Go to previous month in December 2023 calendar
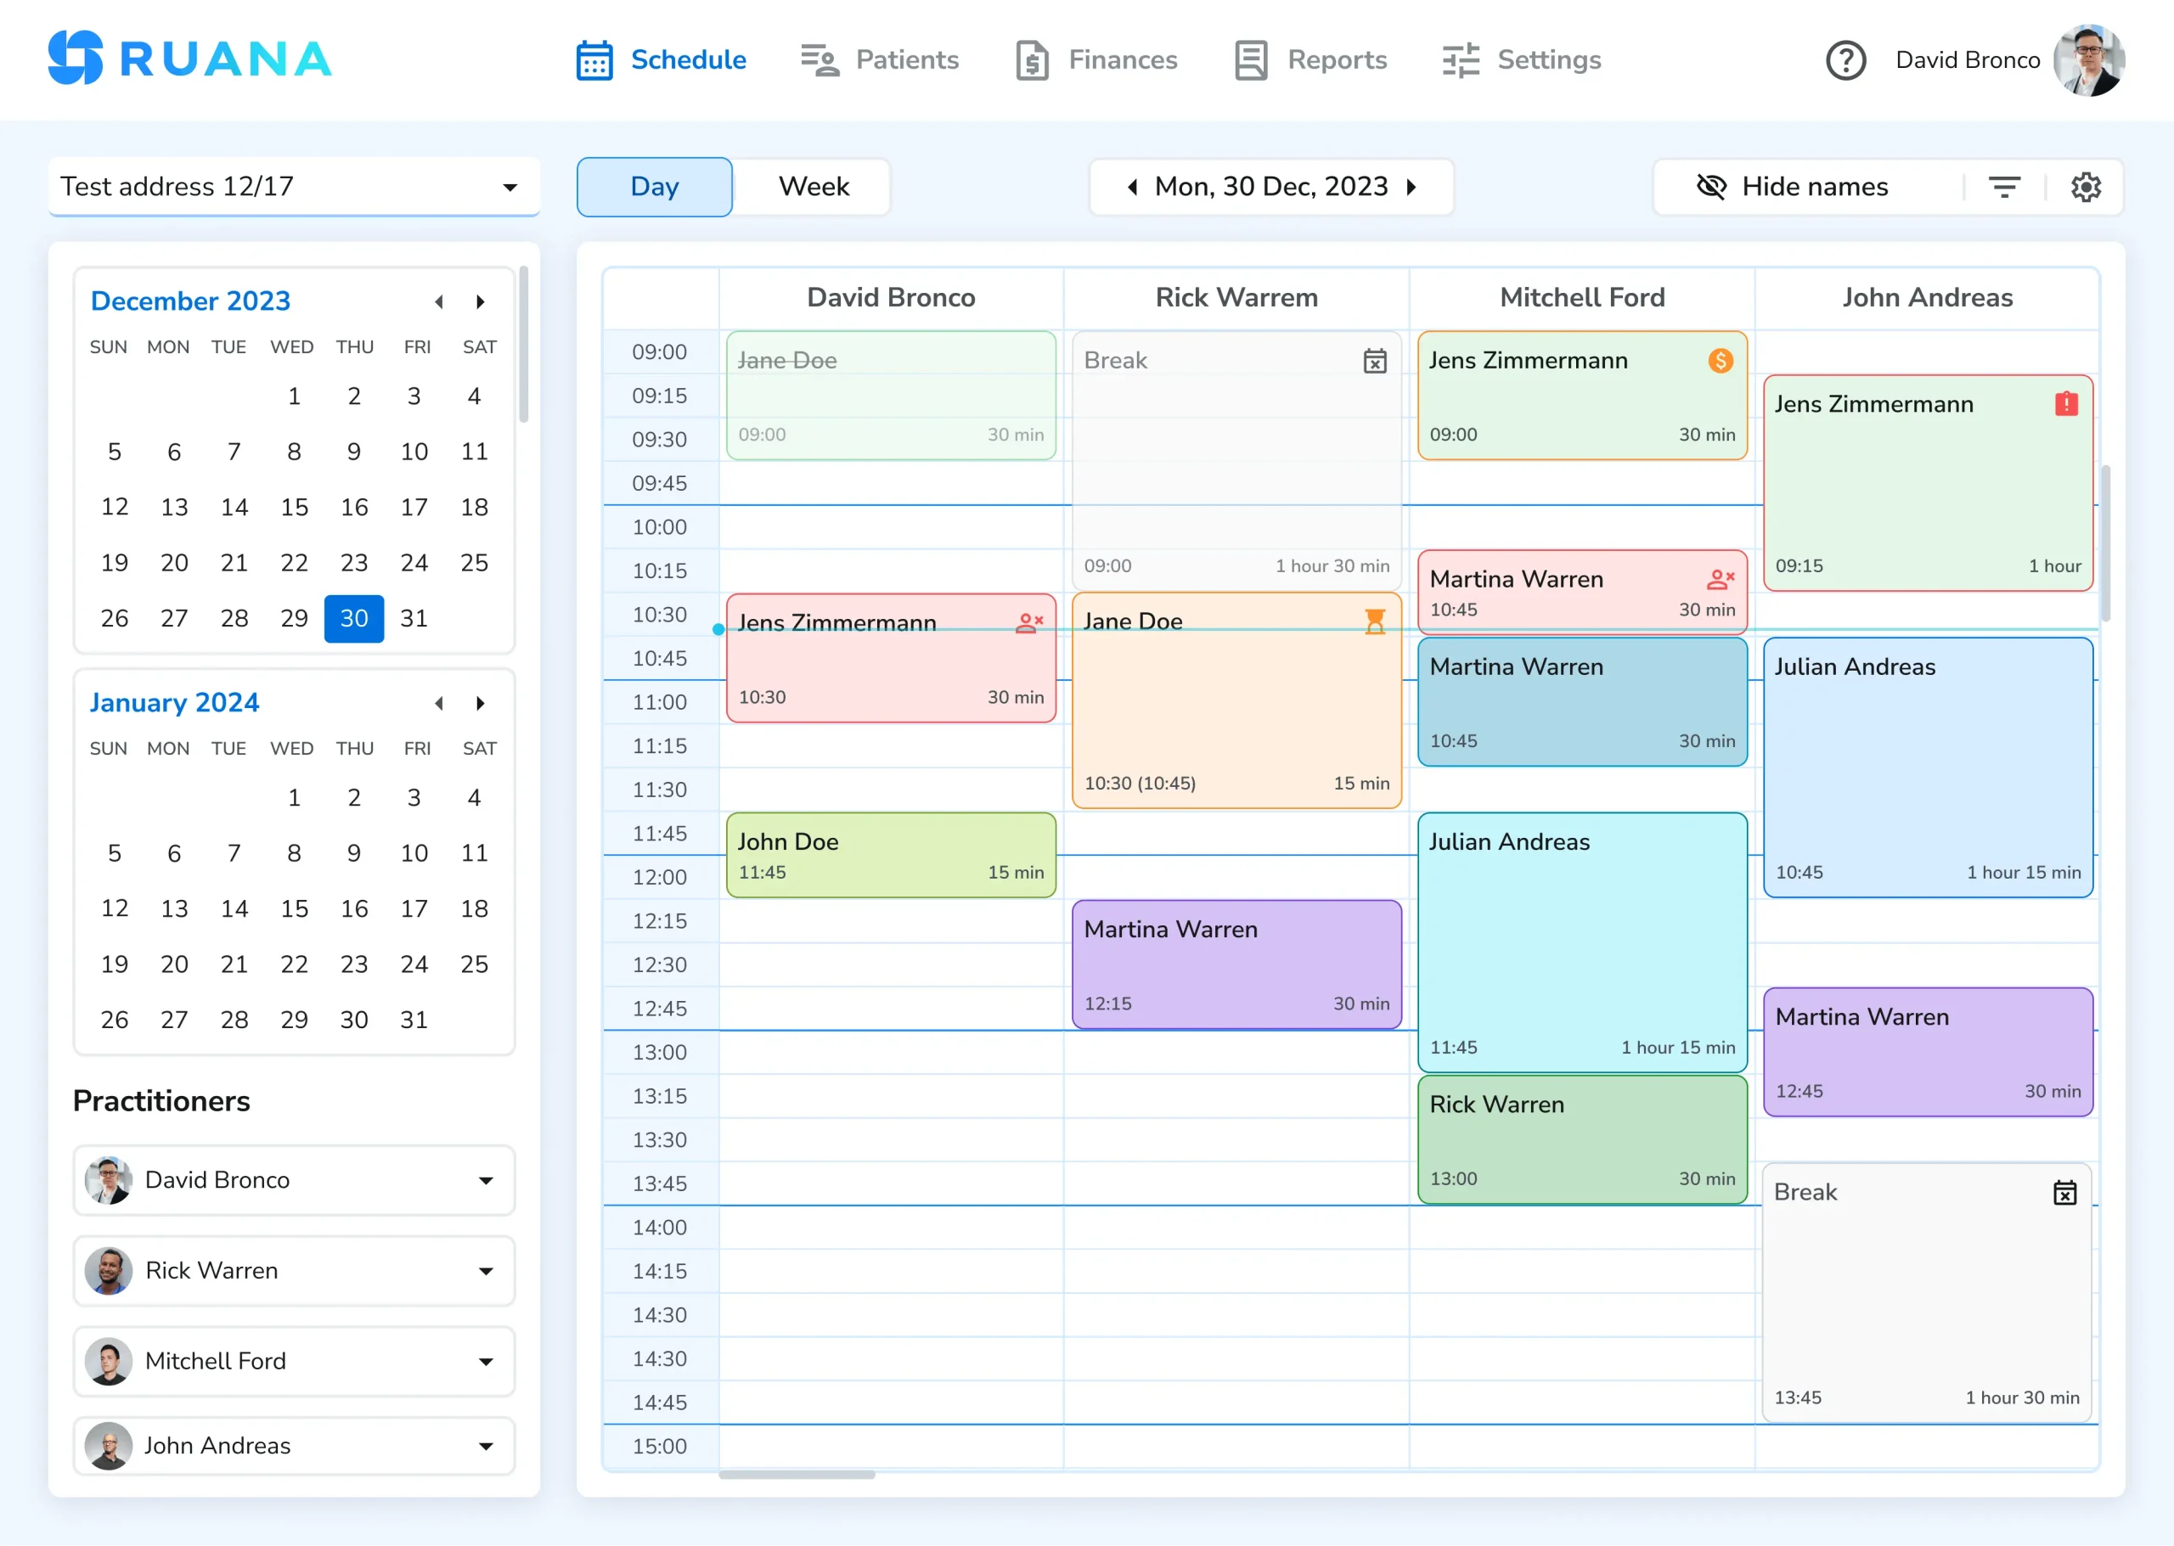 [x=439, y=301]
